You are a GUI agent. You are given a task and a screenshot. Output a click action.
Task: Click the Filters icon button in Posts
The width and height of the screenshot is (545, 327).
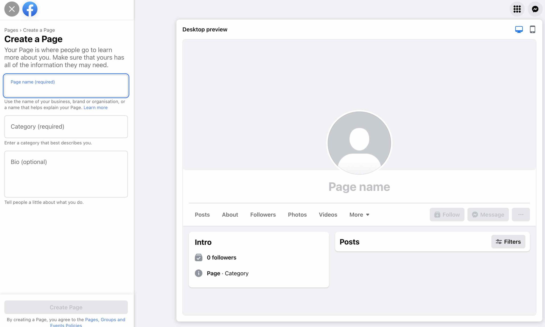508,242
